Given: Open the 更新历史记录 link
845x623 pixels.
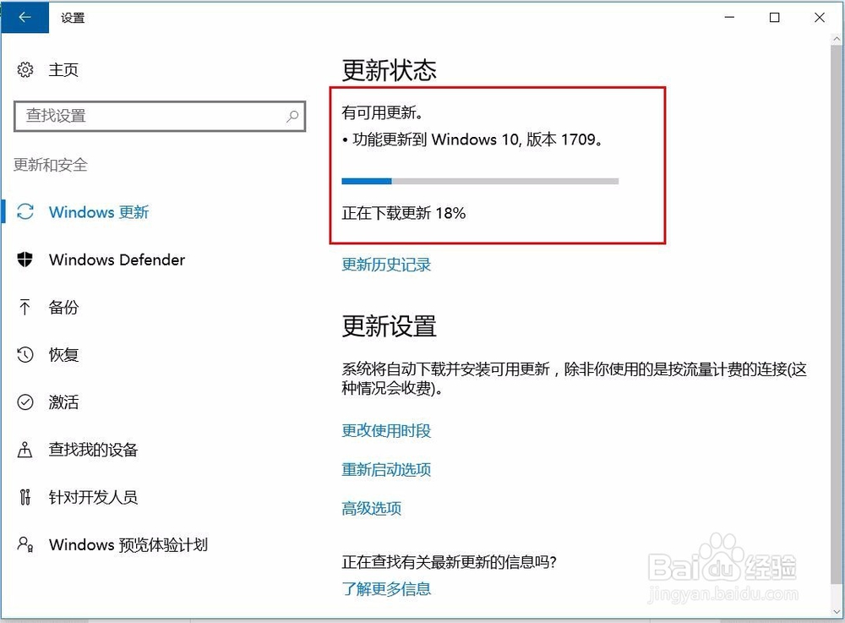Looking at the screenshot, I should click(386, 265).
